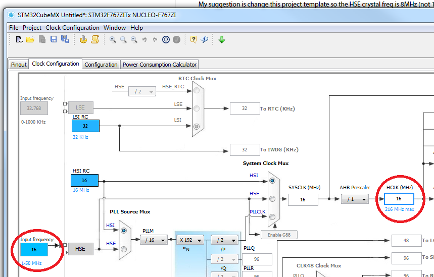Click the "16 MHz" label under HSI RC

click(x=81, y=190)
